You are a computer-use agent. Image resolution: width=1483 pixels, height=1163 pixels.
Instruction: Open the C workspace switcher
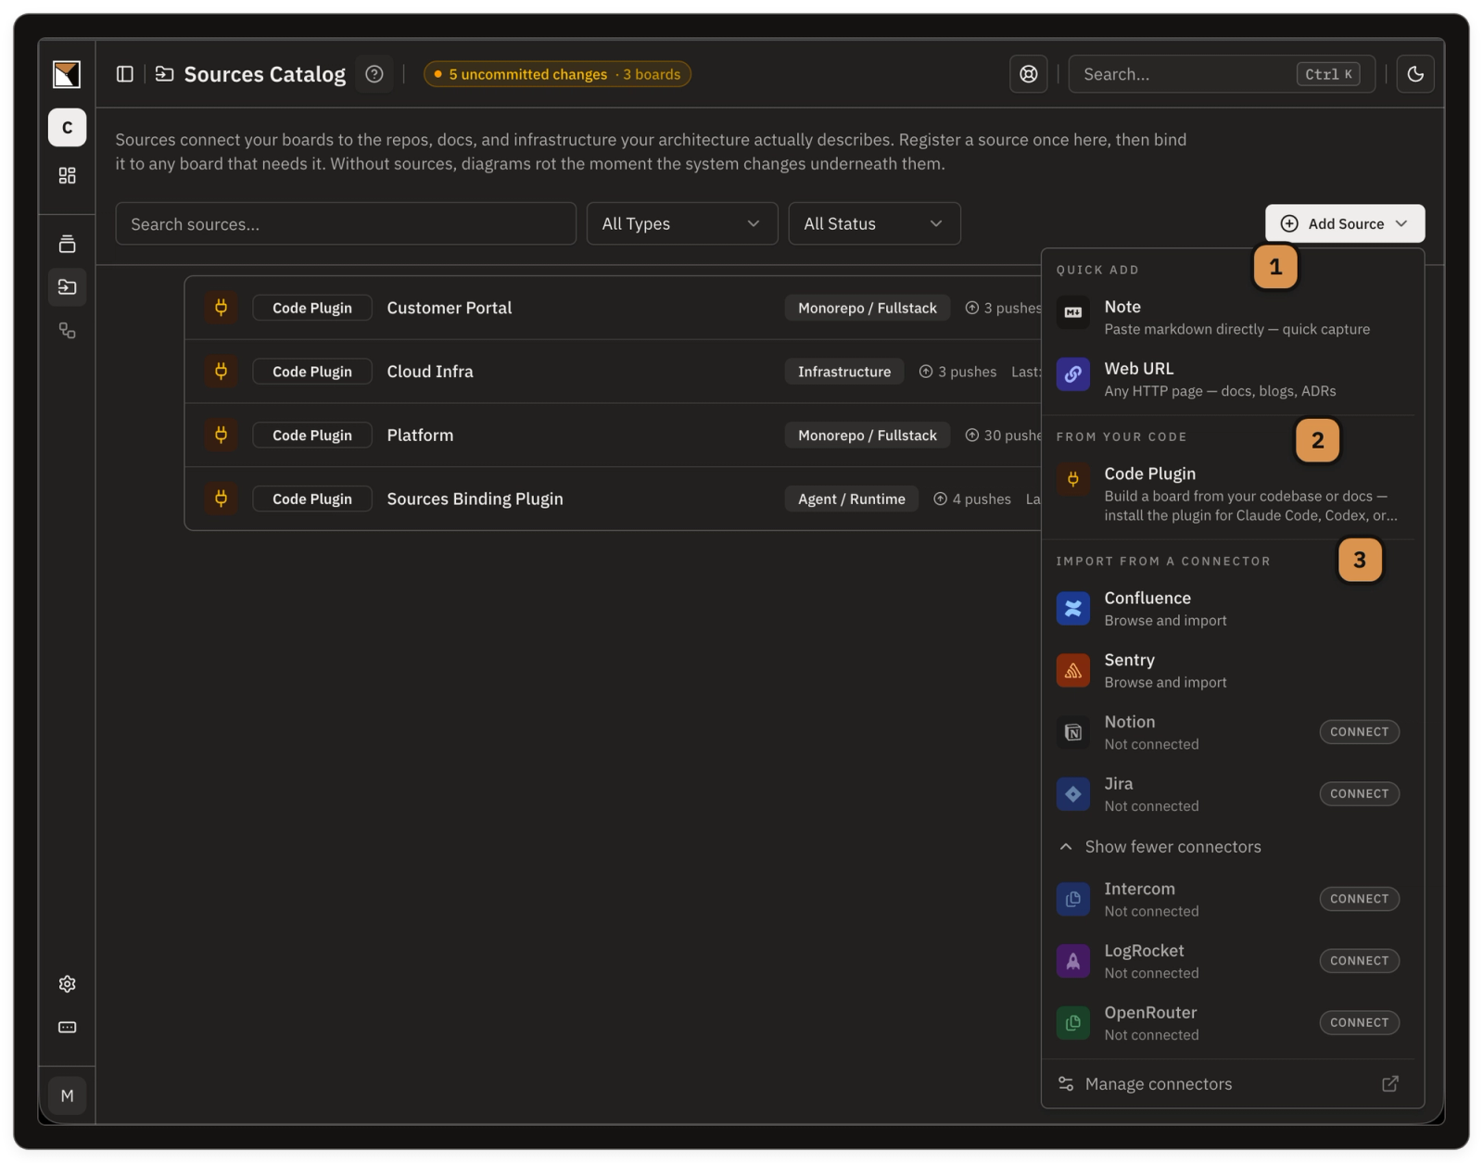[x=67, y=128]
